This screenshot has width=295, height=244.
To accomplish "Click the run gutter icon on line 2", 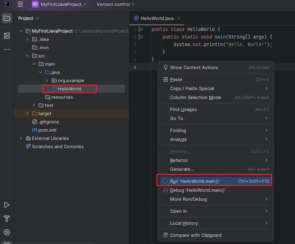I will point(141,37).
